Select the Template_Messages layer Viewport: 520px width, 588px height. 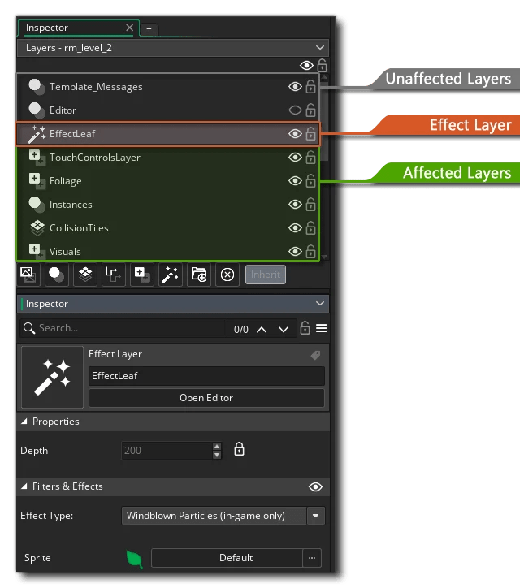(167, 87)
